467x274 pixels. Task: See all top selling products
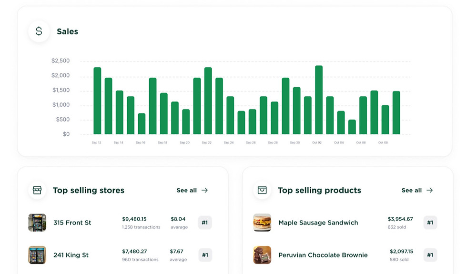coord(411,190)
